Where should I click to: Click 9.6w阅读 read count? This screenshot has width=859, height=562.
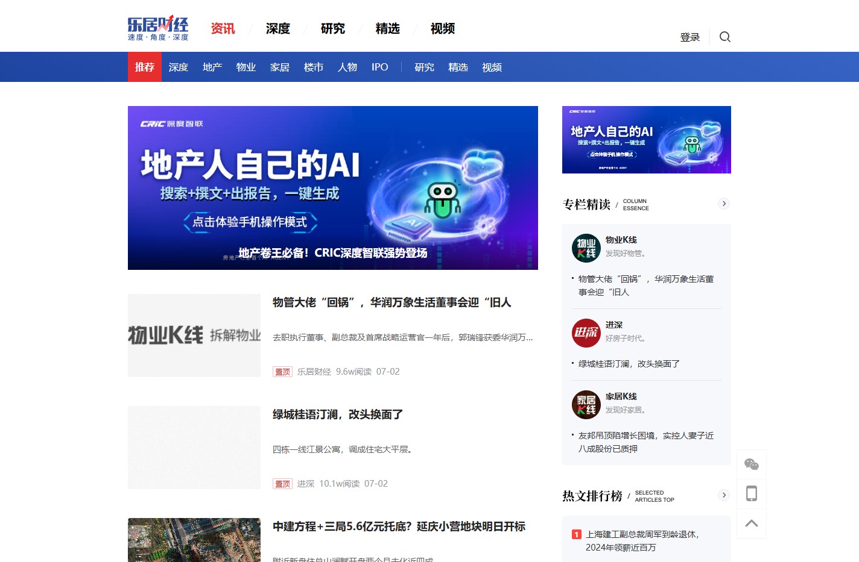(x=353, y=372)
